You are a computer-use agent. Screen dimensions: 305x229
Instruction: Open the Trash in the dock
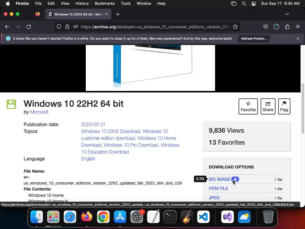coord(268,217)
